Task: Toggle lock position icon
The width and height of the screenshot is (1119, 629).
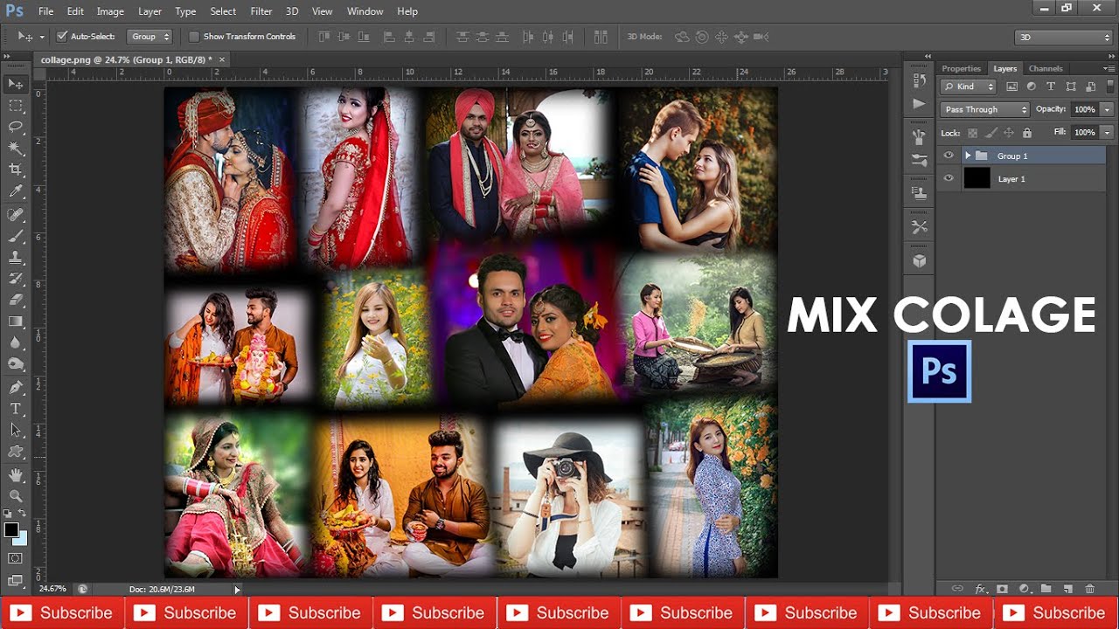Action: click(1009, 133)
